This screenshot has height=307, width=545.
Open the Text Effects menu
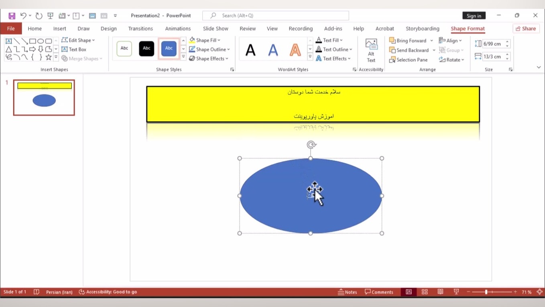click(333, 59)
